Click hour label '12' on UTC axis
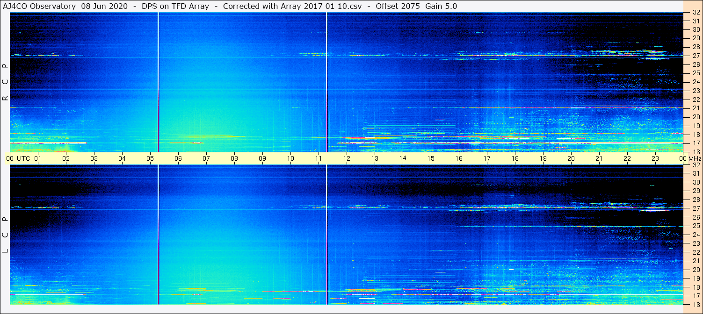Viewport: 703px width, 314px height. tap(347, 158)
